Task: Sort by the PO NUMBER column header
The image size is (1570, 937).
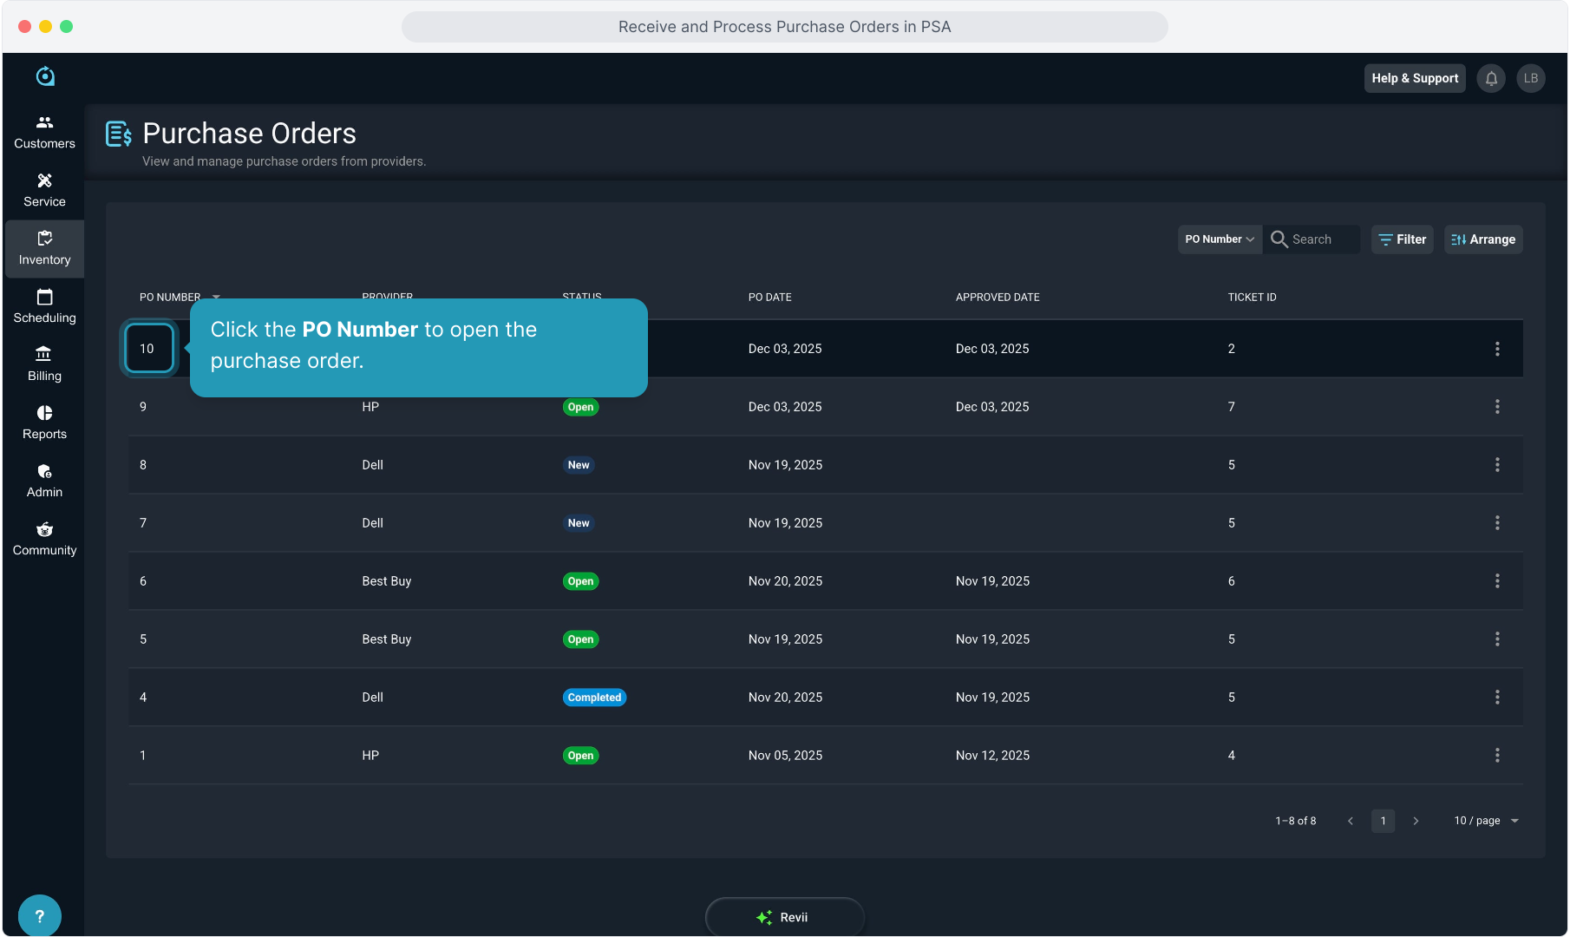Action: 171,297
